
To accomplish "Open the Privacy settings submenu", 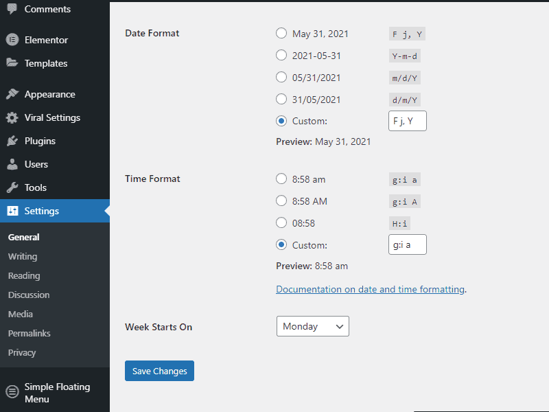I will pos(22,353).
